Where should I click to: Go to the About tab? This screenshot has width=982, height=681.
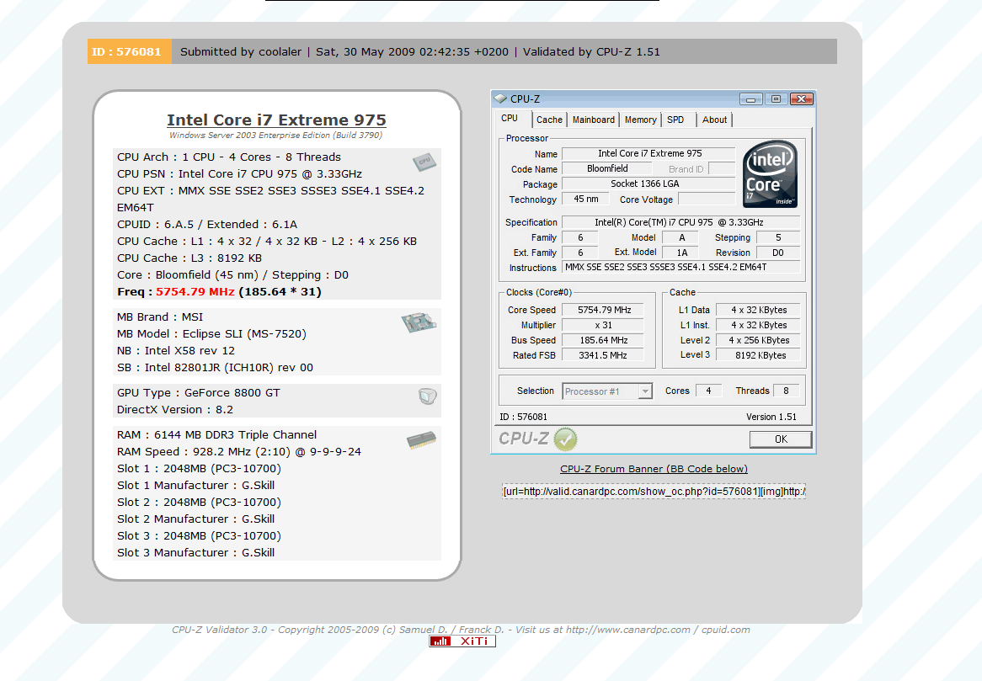pyautogui.click(x=714, y=120)
